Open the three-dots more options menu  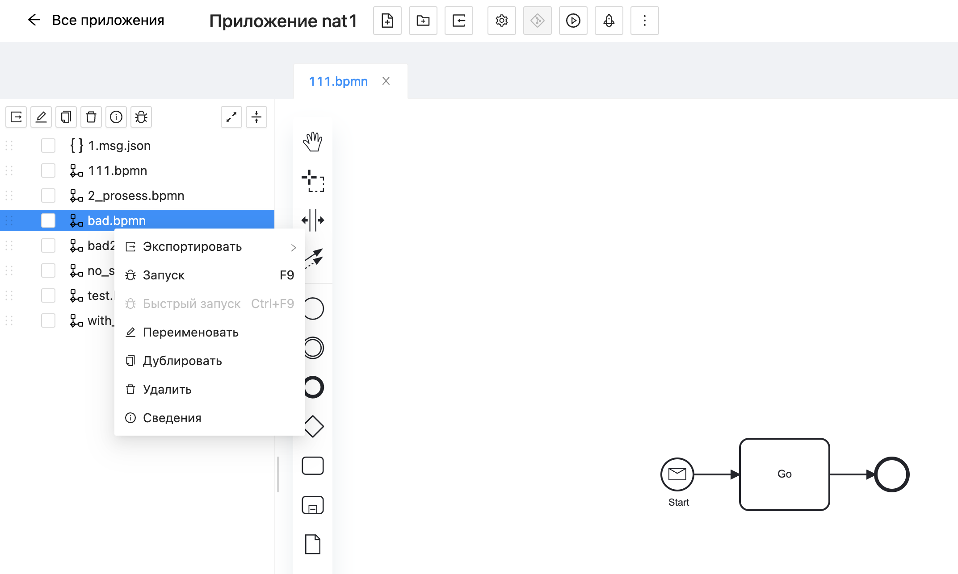coord(644,21)
